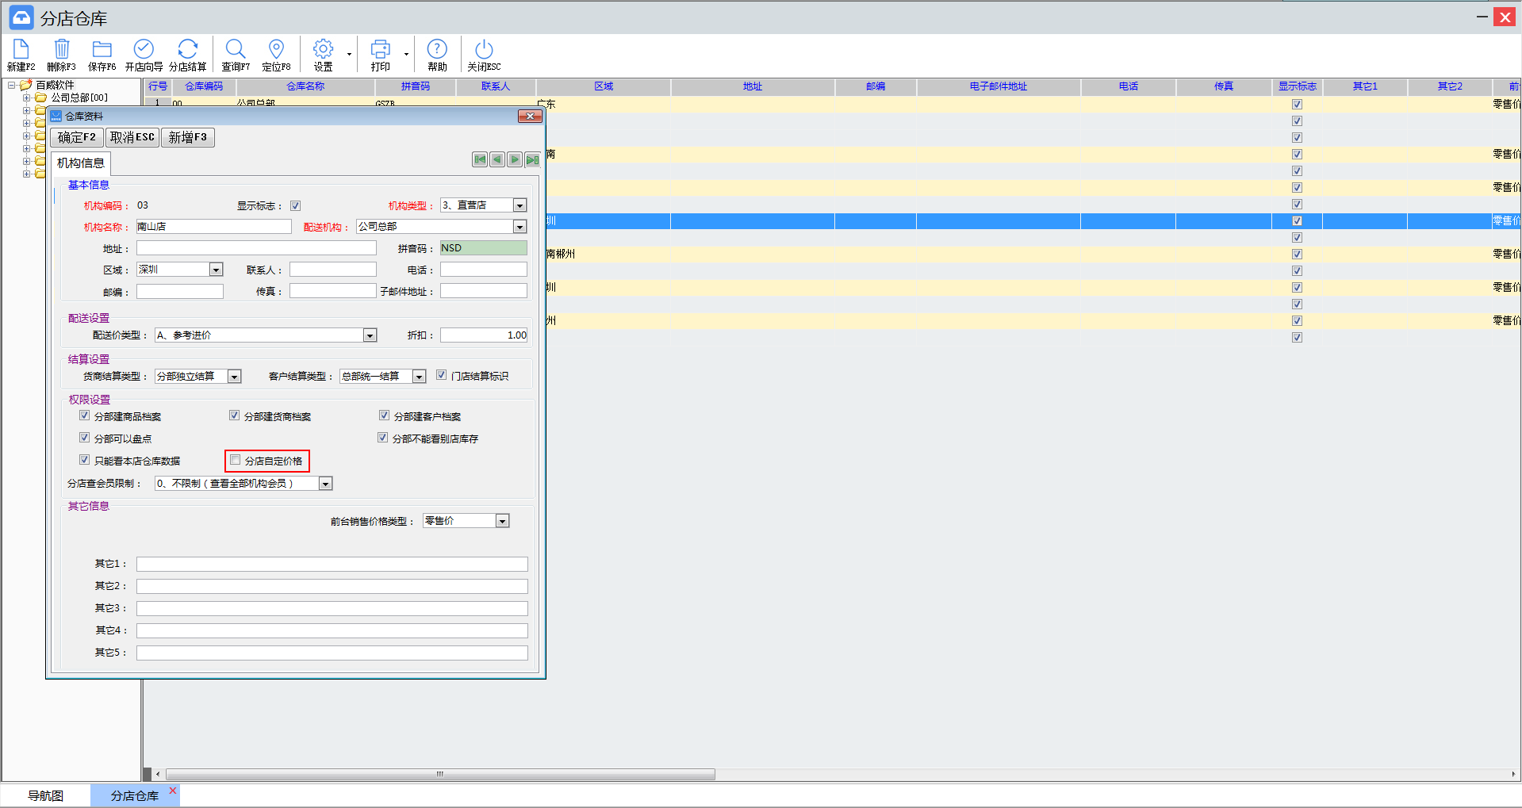
Task: Open the 设置 gear settings
Action: point(323,49)
